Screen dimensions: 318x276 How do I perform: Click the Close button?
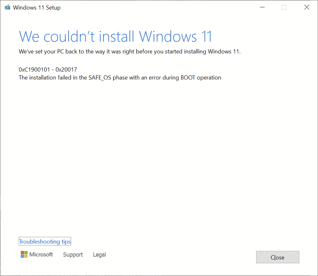coord(277,257)
